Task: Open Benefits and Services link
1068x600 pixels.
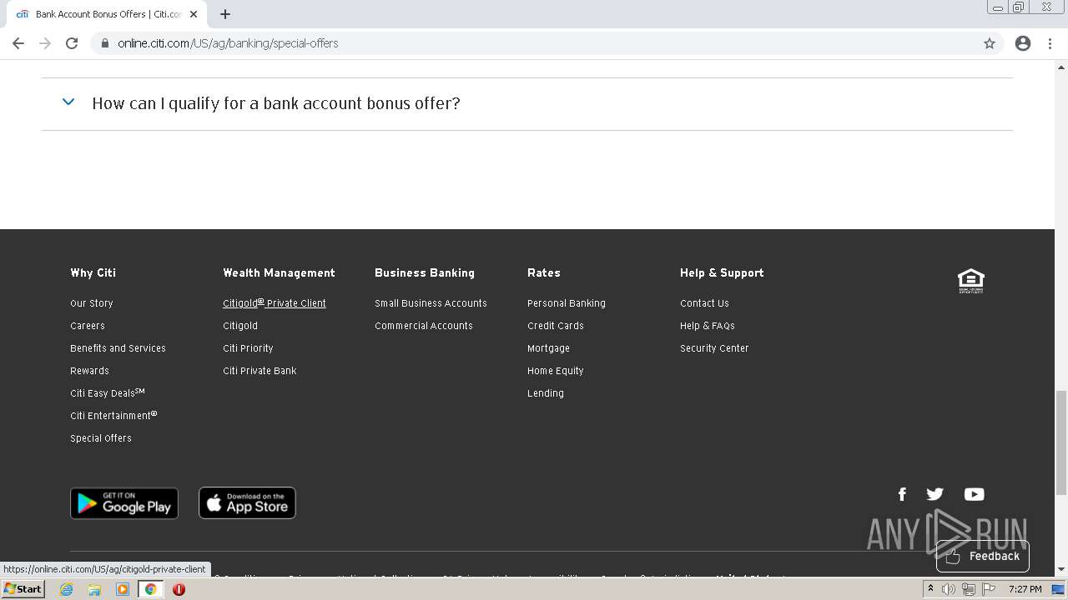Action: [118, 348]
